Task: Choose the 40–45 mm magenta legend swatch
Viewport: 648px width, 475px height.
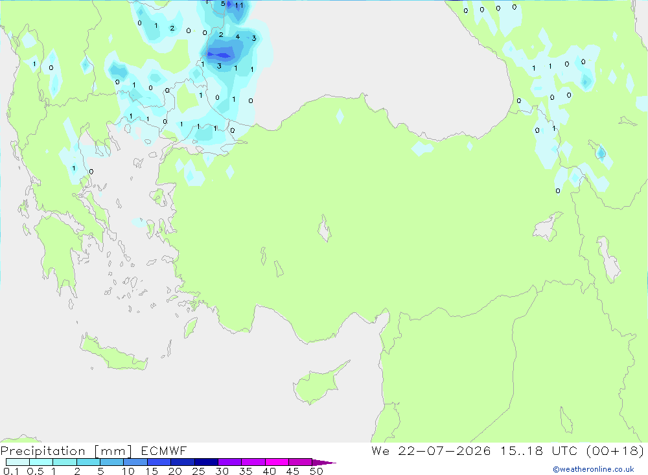Action: 277,462
